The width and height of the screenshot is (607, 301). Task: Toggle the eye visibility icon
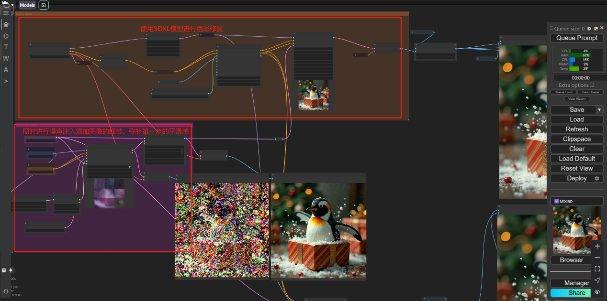[597, 292]
